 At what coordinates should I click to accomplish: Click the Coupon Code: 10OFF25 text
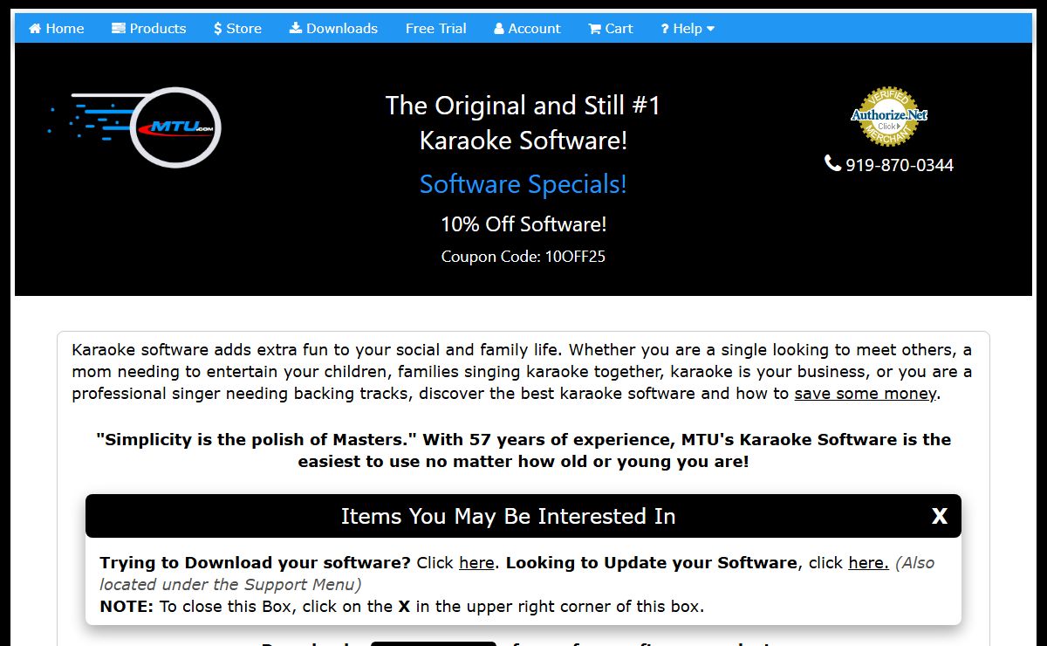coord(523,257)
